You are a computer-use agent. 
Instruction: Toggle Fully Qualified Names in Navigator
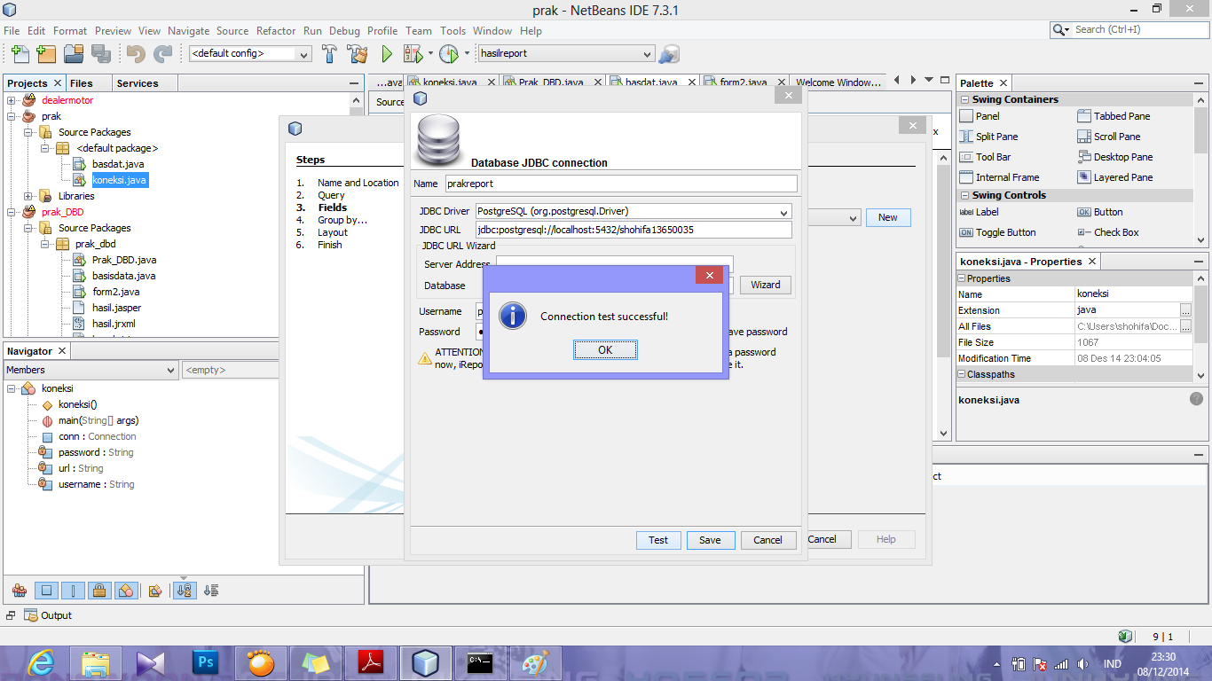point(155,590)
